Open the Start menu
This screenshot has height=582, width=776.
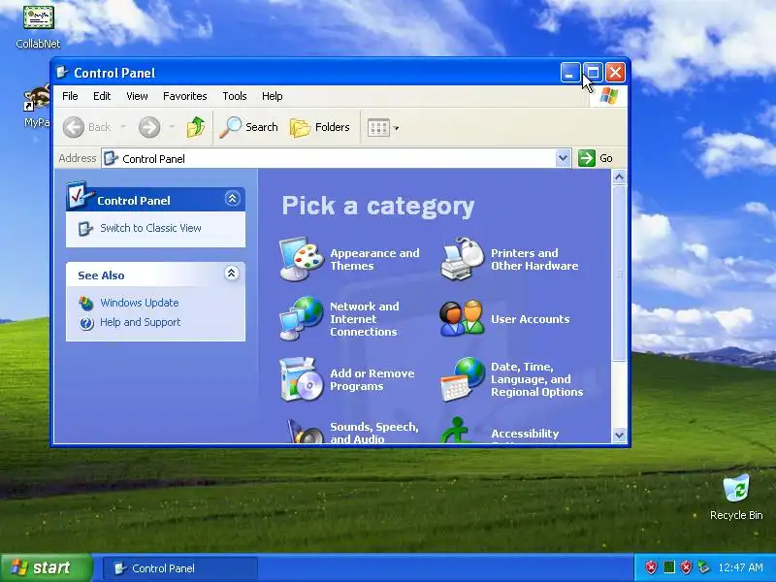[47, 567]
